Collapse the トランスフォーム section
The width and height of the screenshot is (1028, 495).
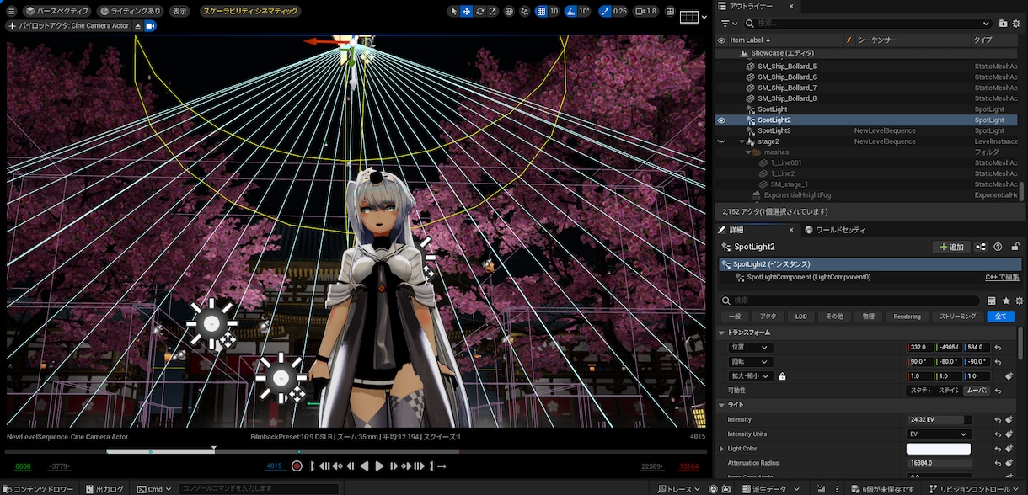click(722, 333)
